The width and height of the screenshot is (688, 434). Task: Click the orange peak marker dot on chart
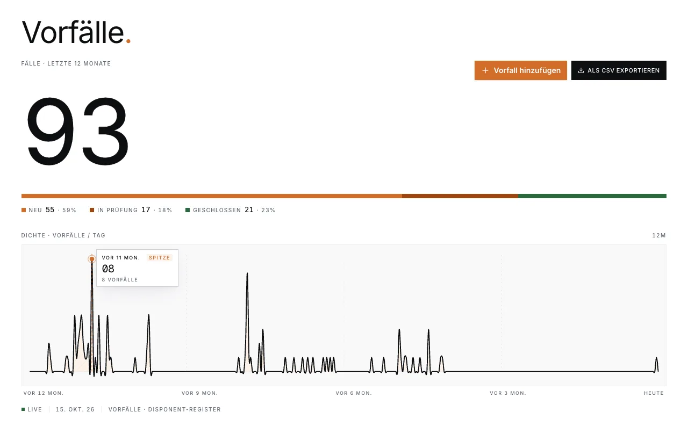click(92, 259)
